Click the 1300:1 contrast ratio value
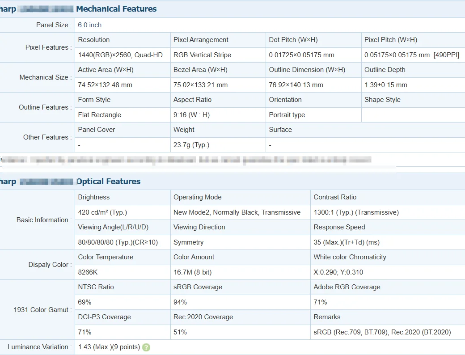 click(356, 212)
